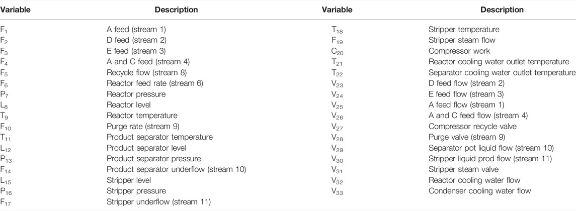This screenshot has width=576, height=211.
Task: Click the P7 variable label
Action: [x=4, y=94]
